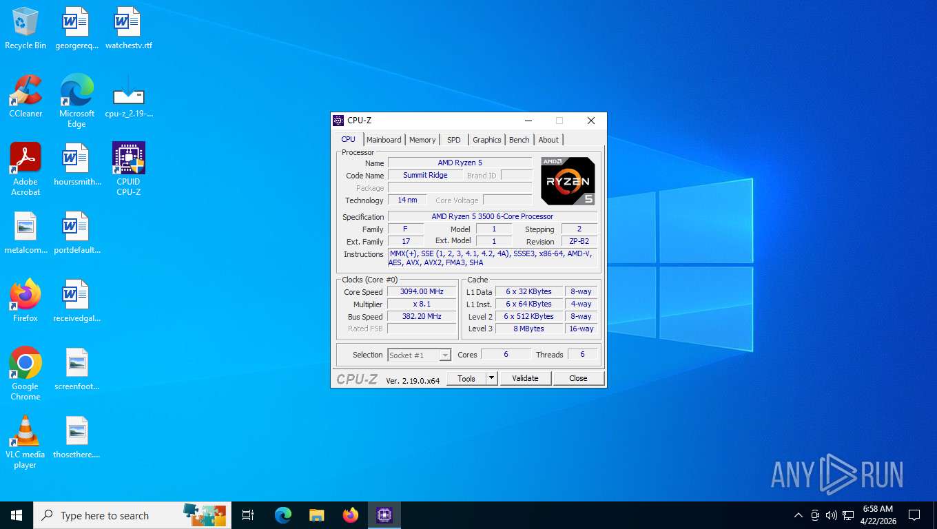Click the Multiplier value x 8.1
Viewport: 937px width, 529px height.
pyautogui.click(x=422, y=304)
